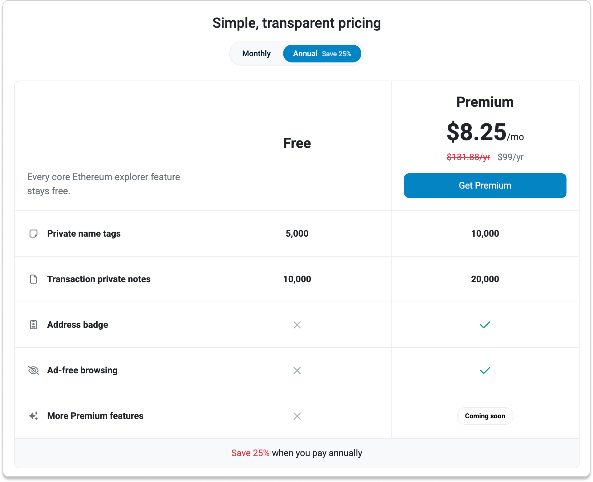The width and height of the screenshot is (593, 482).
Task: Click the Coming soon pill
Action: click(485, 416)
